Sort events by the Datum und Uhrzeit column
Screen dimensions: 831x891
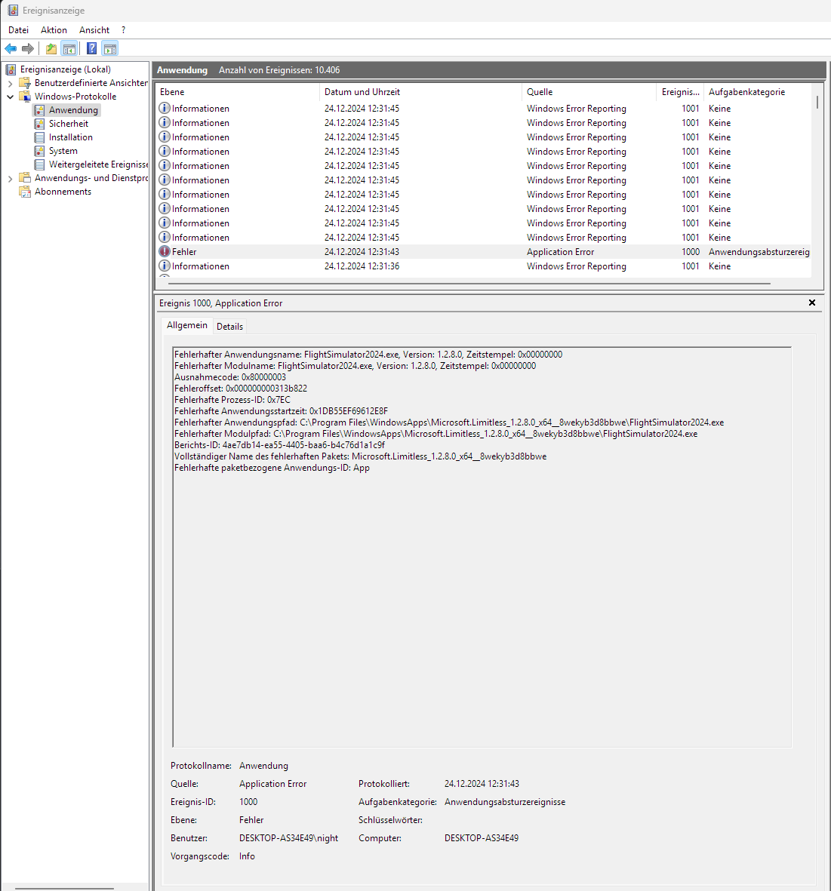pyautogui.click(x=362, y=91)
